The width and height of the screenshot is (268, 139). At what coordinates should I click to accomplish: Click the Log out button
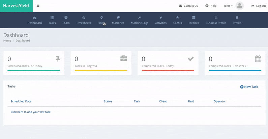(x=259, y=6)
